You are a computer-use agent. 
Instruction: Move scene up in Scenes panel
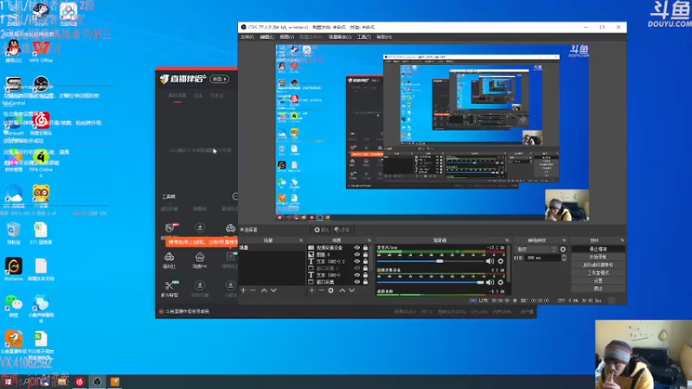(264, 290)
